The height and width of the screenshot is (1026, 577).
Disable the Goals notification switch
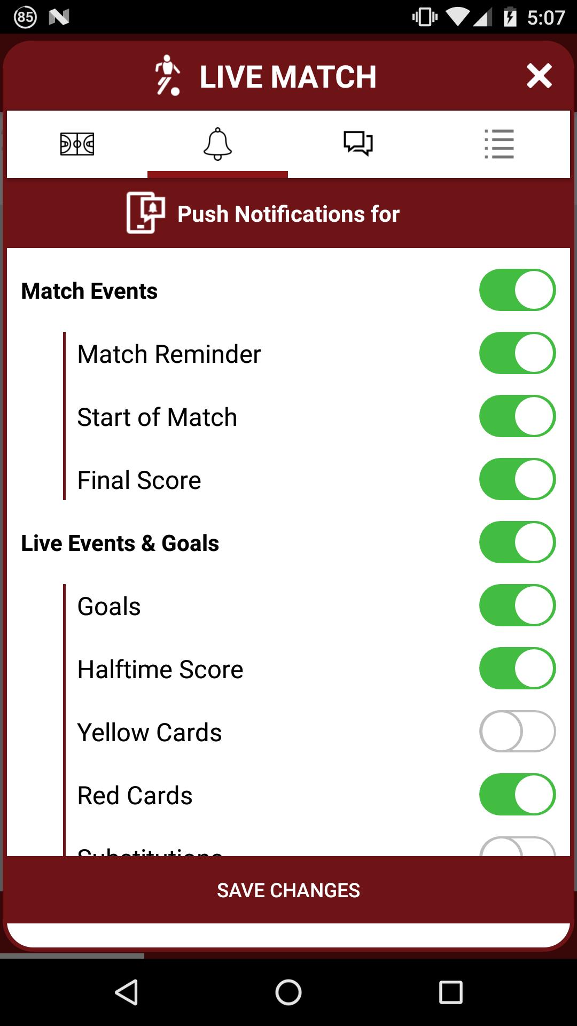tap(517, 605)
